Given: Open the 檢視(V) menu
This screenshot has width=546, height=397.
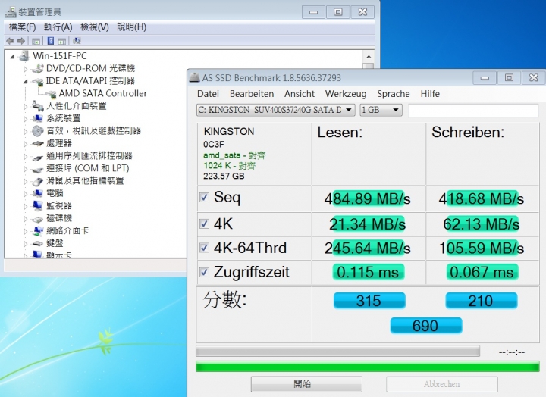Looking at the screenshot, I should (95, 27).
